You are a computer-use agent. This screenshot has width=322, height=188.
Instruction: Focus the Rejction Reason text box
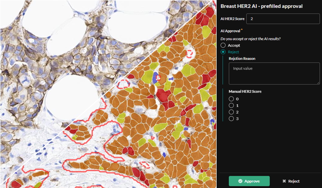[x=274, y=73]
